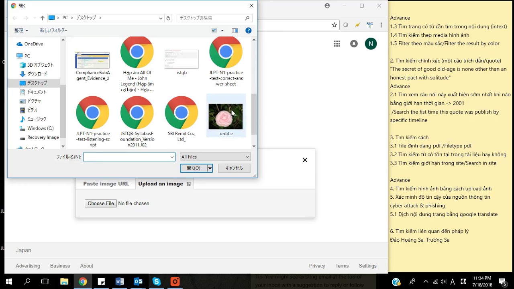Open taskbar search magnifier

pos(27,281)
